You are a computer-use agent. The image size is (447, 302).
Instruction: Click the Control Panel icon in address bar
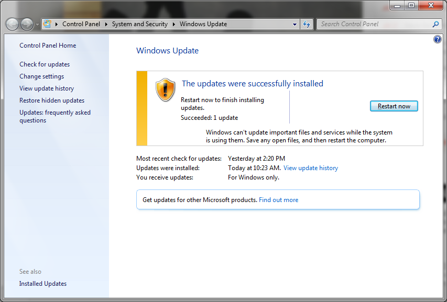tap(47, 24)
